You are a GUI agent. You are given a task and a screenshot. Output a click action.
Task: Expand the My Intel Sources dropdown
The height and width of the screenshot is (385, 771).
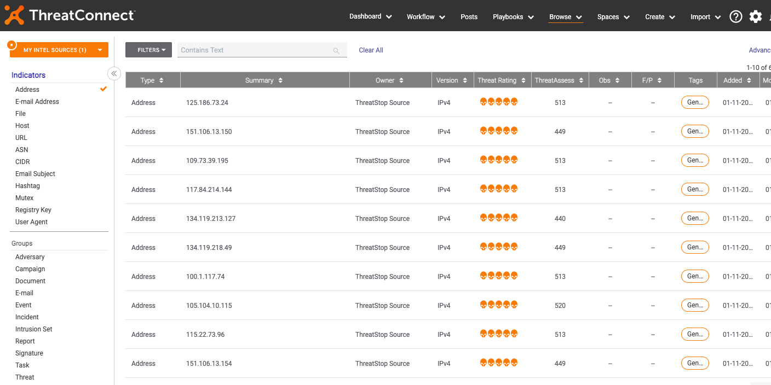pos(100,50)
